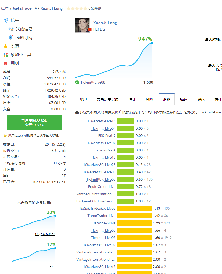Click the XuanJi Long avatar image
Viewport: 222px width, 274px height.
pos(82,25)
